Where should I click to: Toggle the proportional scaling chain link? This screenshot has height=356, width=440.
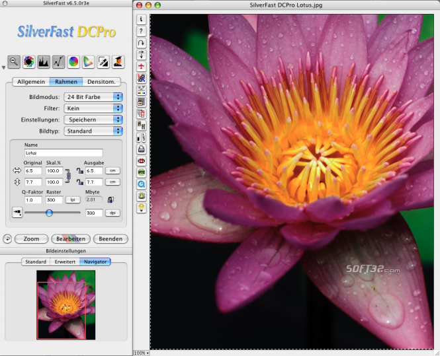[68, 176]
